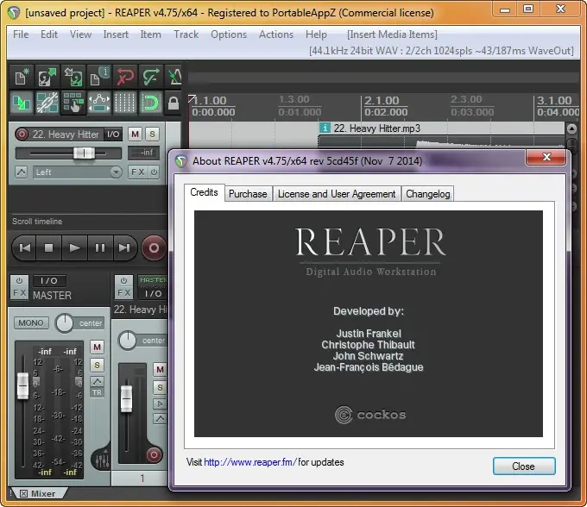The height and width of the screenshot is (507, 587).
Task: Toggle MONO on the master channel
Action: (x=31, y=323)
